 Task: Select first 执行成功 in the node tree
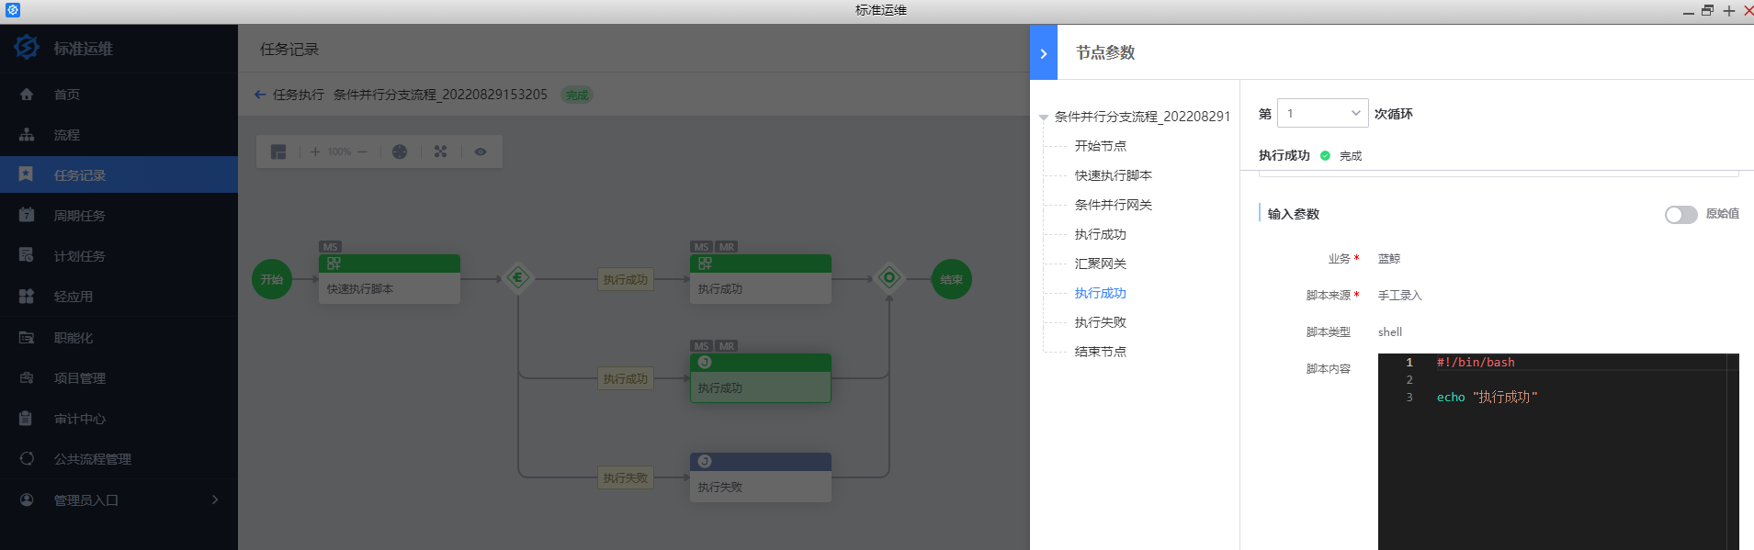pyautogui.click(x=1101, y=234)
